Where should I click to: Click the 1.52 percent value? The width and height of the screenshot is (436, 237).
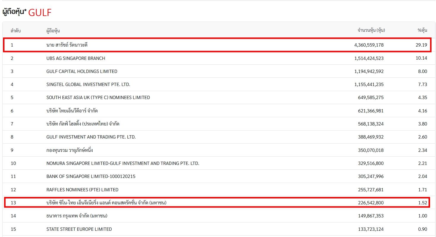tap(423, 203)
